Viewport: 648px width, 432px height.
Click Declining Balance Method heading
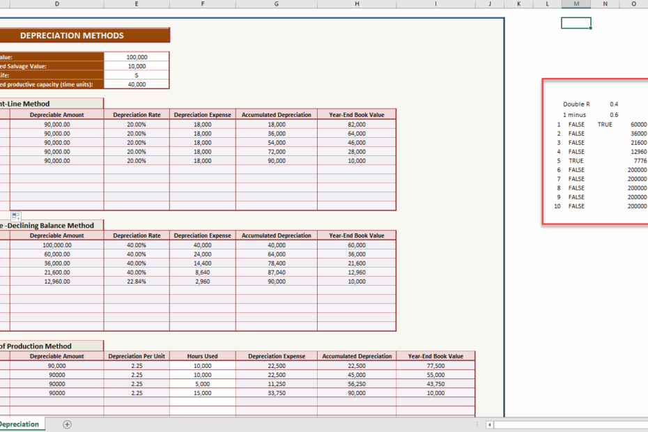click(x=52, y=225)
